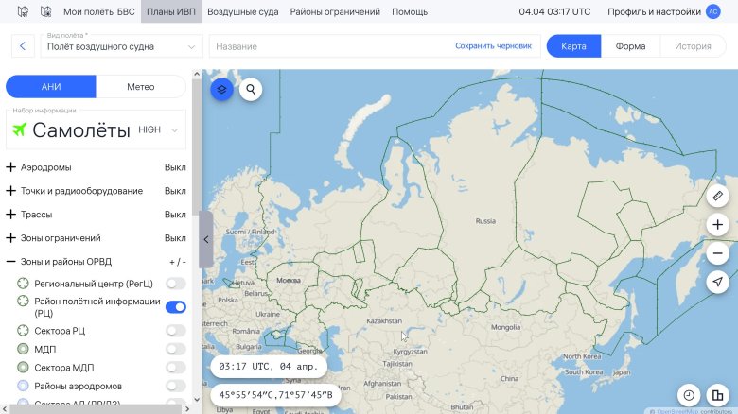Open the time history clock icon

[689, 395]
